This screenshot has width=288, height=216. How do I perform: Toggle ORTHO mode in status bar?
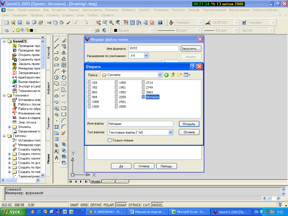(x=96, y=205)
